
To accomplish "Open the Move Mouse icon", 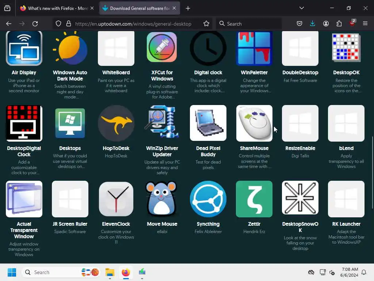I will (x=162, y=199).
